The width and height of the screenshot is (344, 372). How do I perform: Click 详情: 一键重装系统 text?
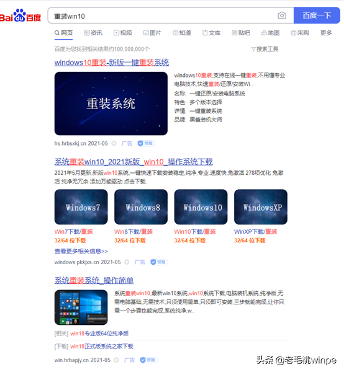coord(198,111)
